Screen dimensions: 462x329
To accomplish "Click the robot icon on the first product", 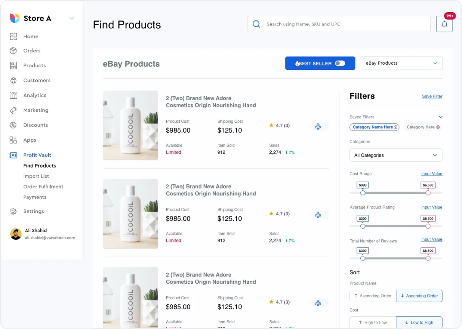I will pos(319,126).
